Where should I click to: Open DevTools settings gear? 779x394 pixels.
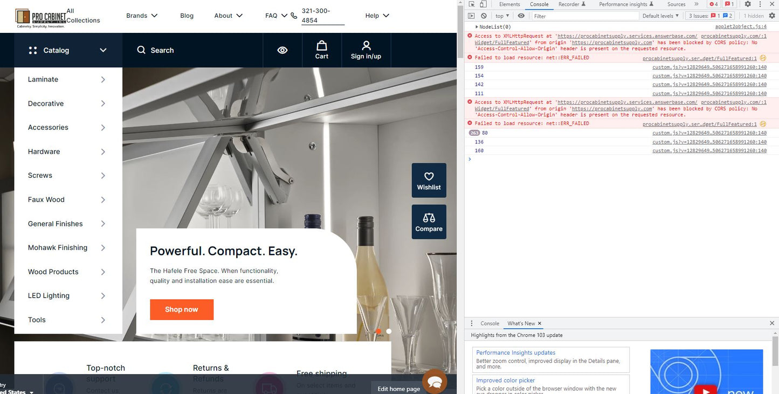748,4
